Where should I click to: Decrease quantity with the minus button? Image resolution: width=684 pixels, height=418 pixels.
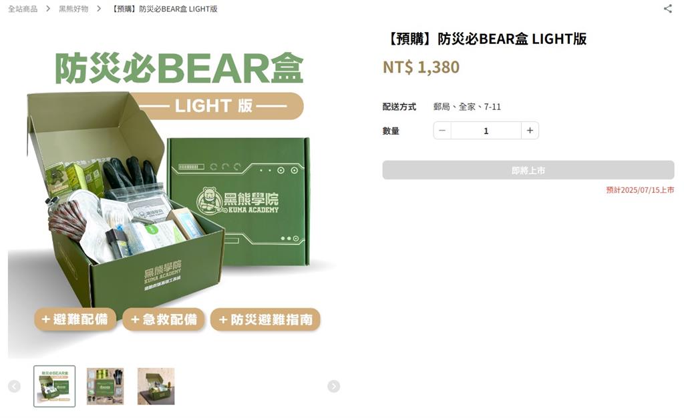(442, 131)
